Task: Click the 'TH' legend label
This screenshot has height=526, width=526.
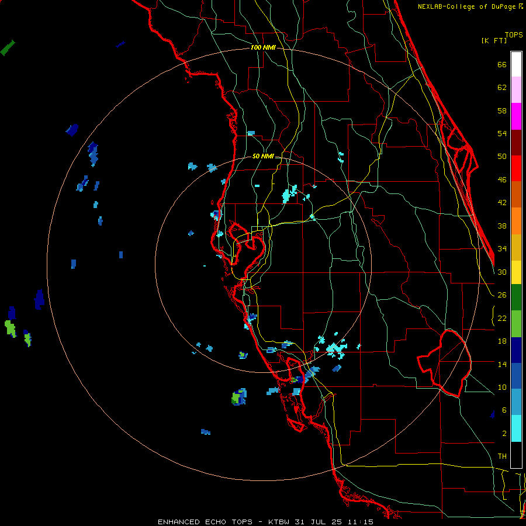Action: tap(502, 456)
